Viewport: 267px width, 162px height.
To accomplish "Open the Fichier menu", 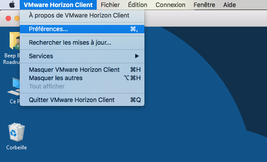I will point(110,5).
